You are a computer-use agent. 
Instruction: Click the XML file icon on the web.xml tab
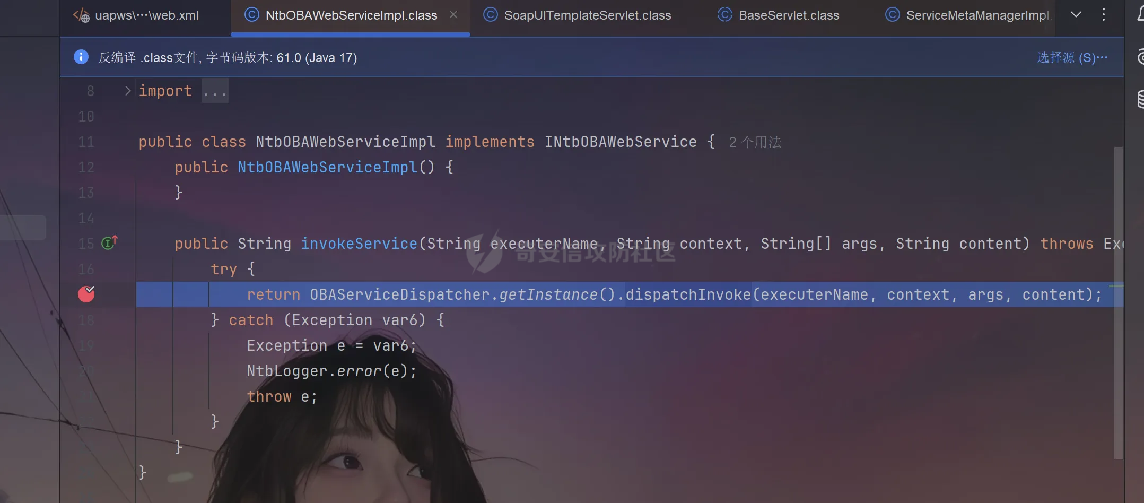81,15
